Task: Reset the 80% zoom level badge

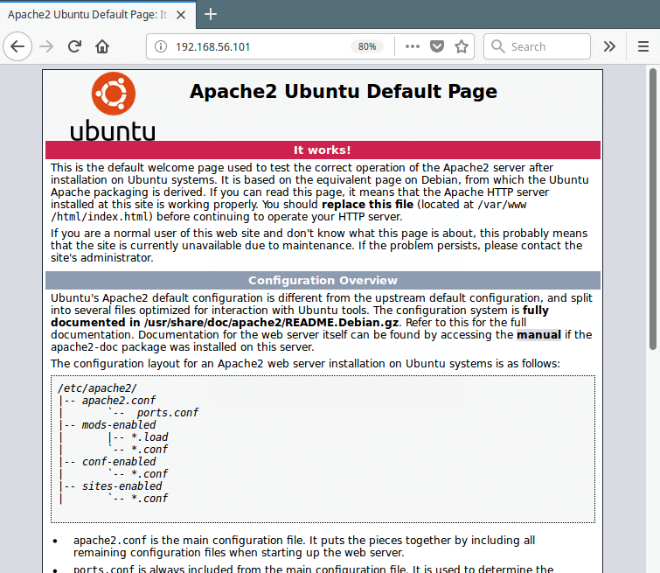Action: coord(366,46)
